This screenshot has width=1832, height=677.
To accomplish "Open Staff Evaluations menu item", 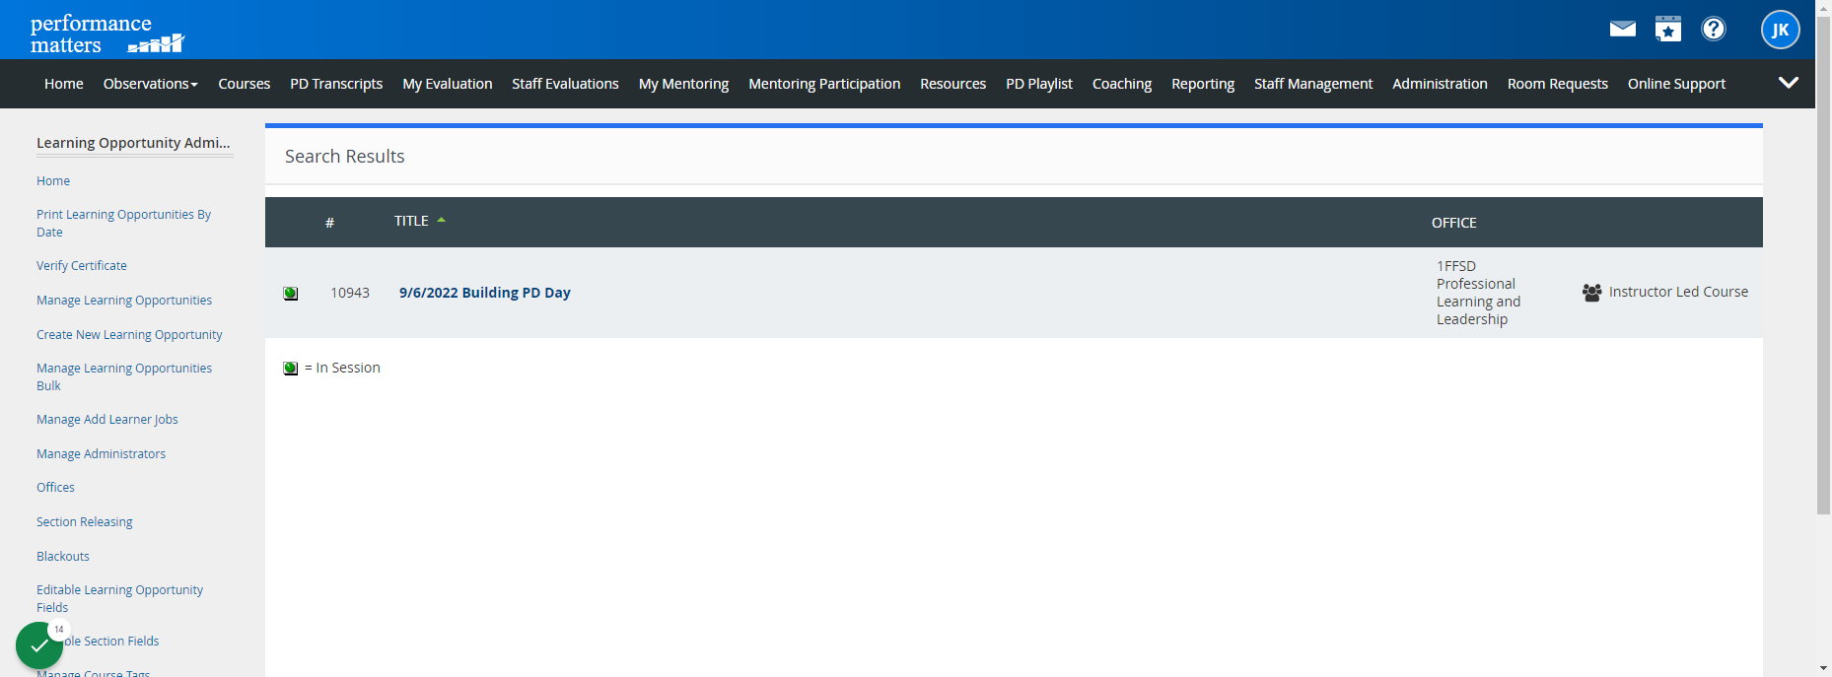I will coord(565,84).
